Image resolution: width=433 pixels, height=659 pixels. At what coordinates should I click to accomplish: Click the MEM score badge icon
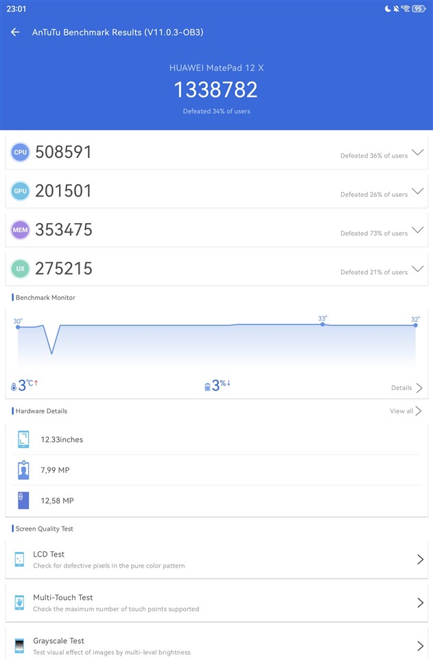pyautogui.click(x=21, y=230)
